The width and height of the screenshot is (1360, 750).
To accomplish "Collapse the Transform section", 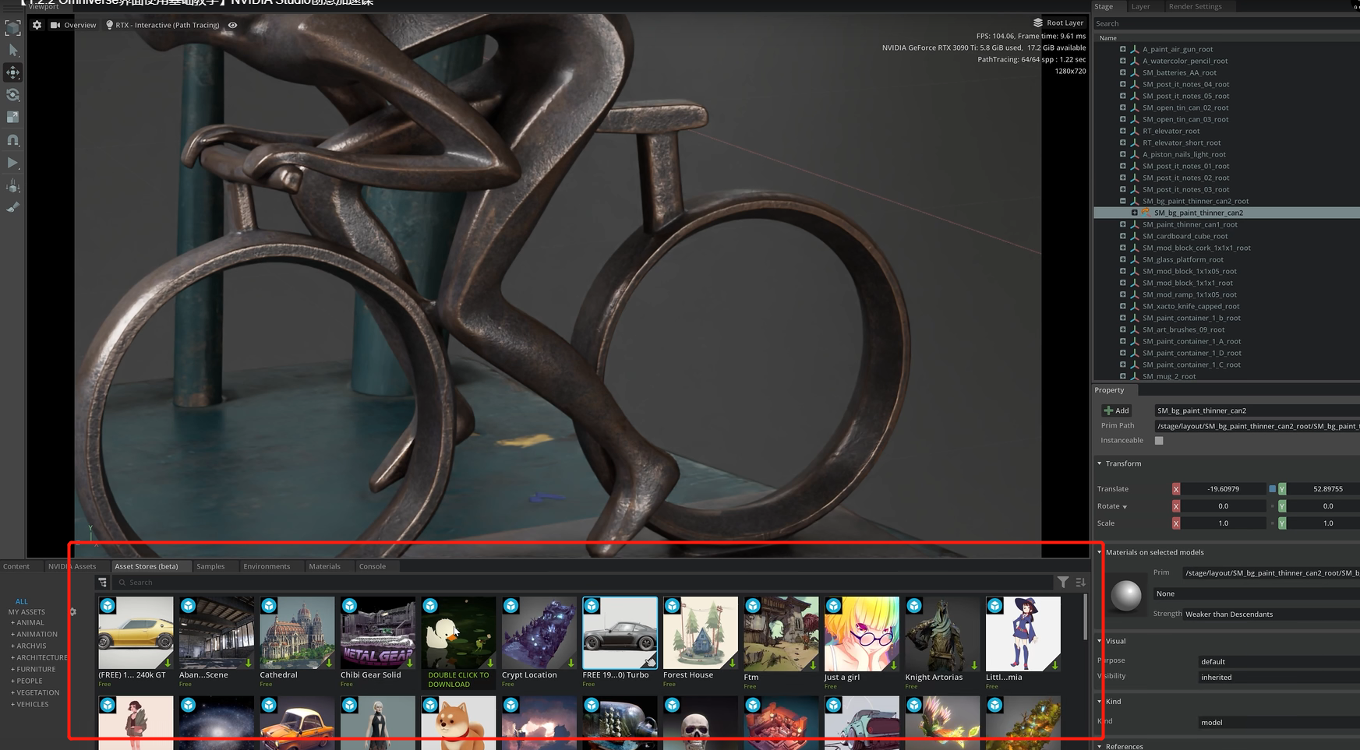I will click(1100, 463).
